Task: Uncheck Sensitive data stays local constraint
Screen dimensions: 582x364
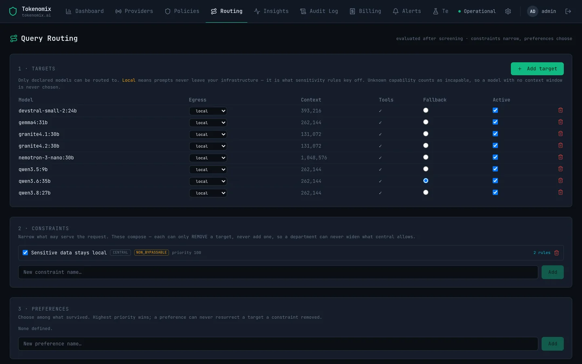Action: coord(25,253)
